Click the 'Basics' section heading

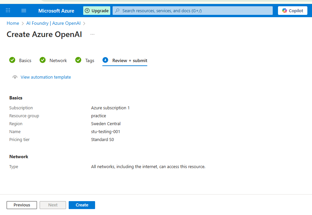click(x=16, y=98)
